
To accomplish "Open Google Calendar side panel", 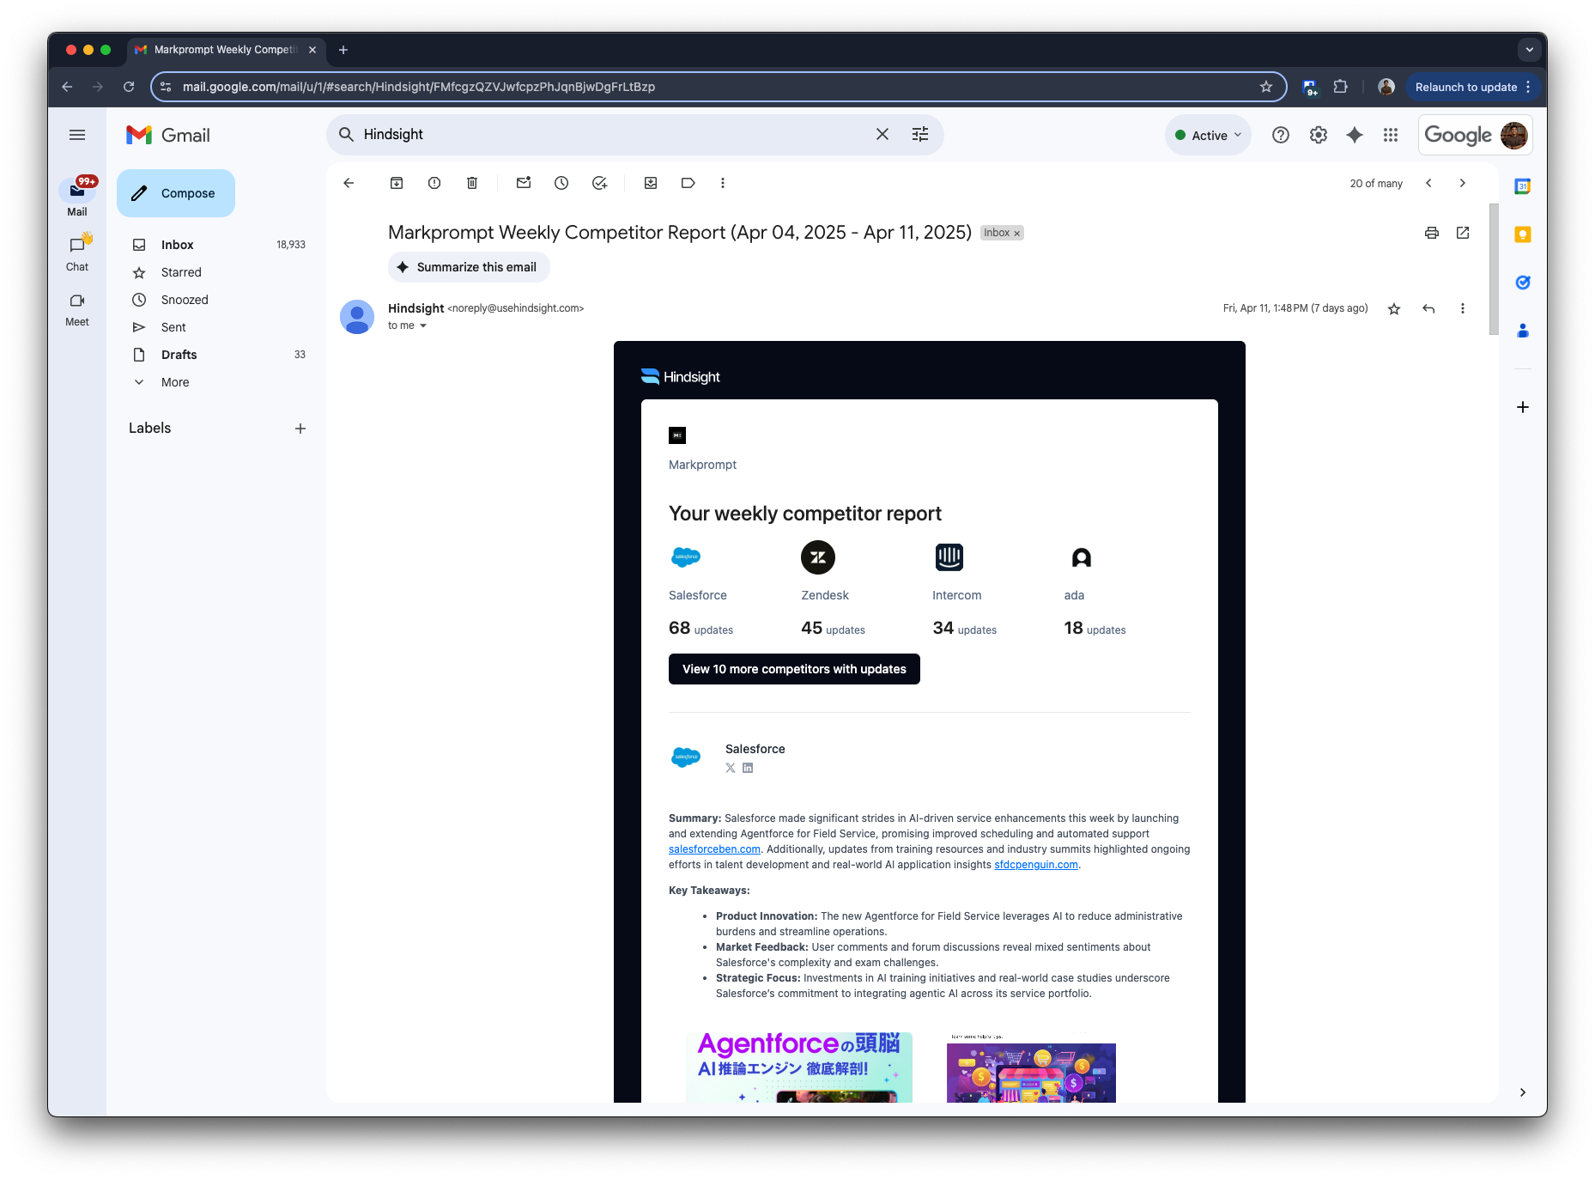I will pyautogui.click(x=1523, y=186).
